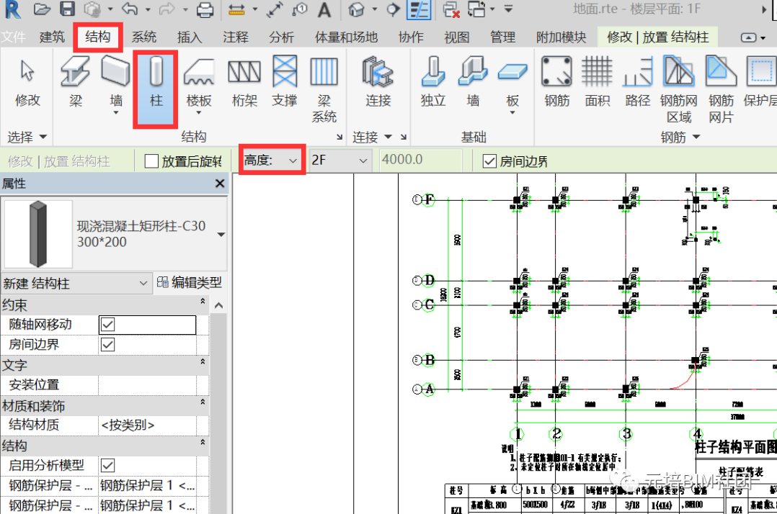Select the Area reinforcement (面积) tool
This screenshot has height=514, width=777.
pos(597,82)
